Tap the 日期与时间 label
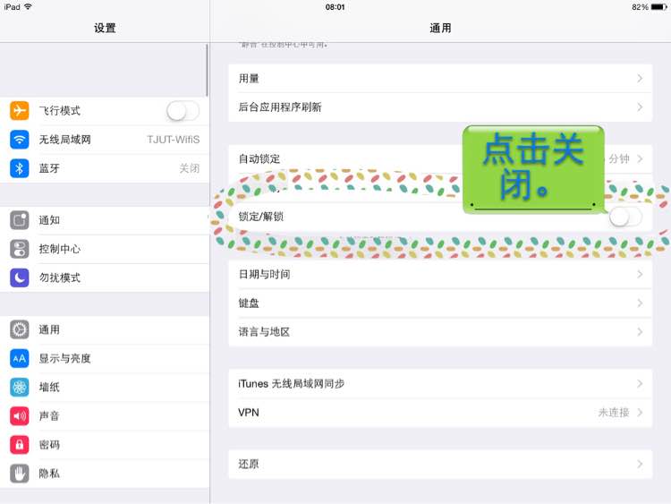671x504 pixels. point(264,274)
